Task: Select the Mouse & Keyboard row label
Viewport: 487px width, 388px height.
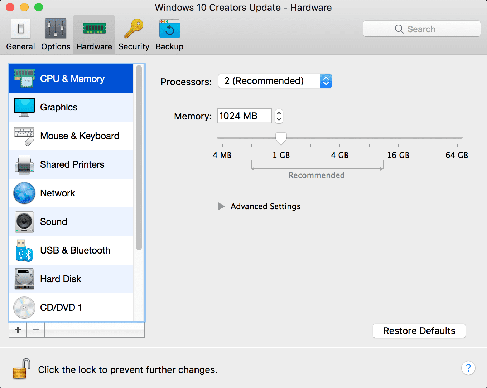Action: (80, 136)
